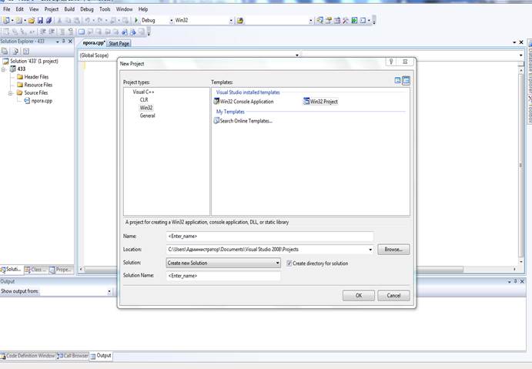The image size is (532, 369).
Task: Toggle the Create directory for solution checkbox
Action: coord(289,263)
